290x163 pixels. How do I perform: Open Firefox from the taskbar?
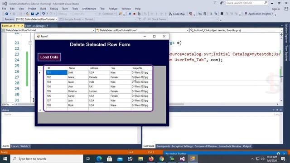pos(151,159)
